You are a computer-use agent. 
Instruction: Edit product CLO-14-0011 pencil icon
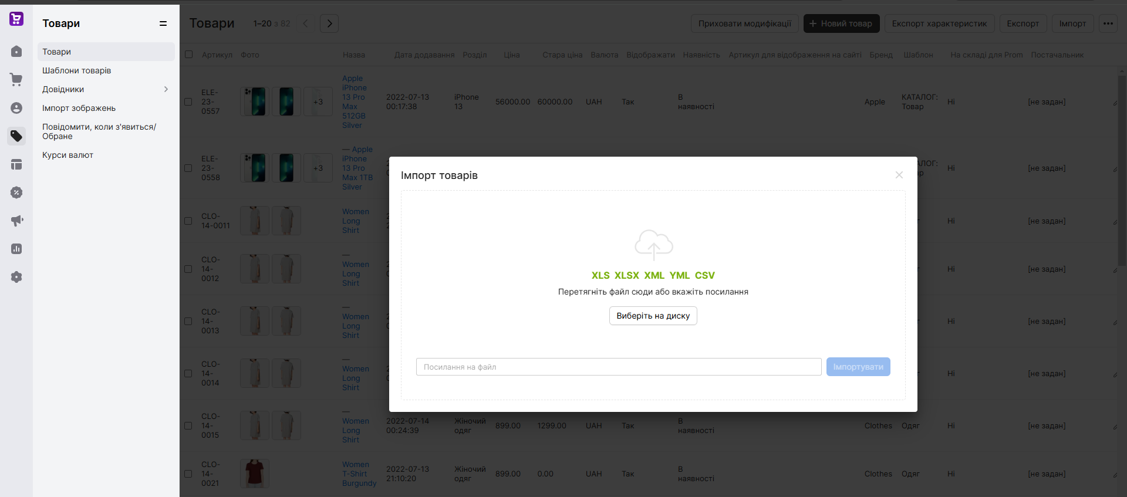[1115, 222]
